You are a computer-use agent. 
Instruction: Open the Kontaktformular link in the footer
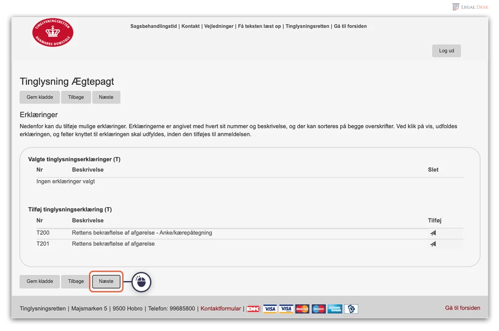point(221,309)
